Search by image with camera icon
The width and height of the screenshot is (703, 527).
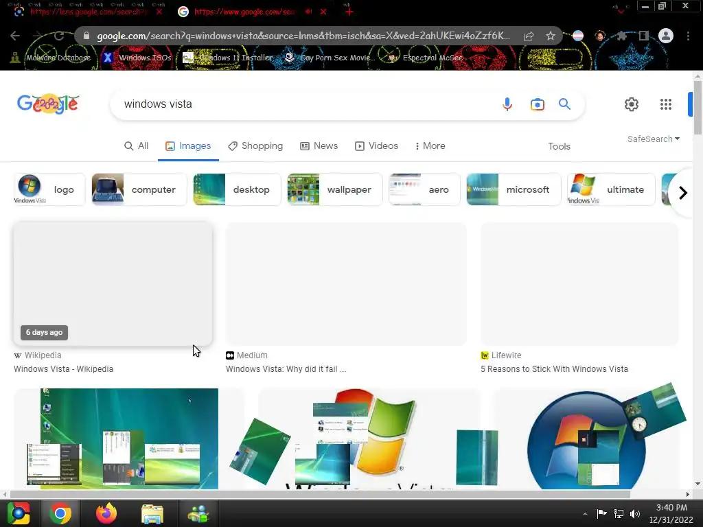[537, 104]
